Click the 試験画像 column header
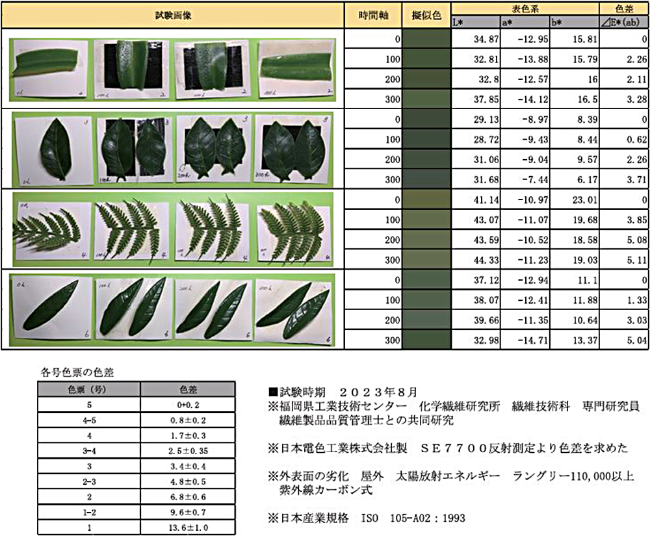The width and height of the screenshot is (650, 536). click(171, 14)
